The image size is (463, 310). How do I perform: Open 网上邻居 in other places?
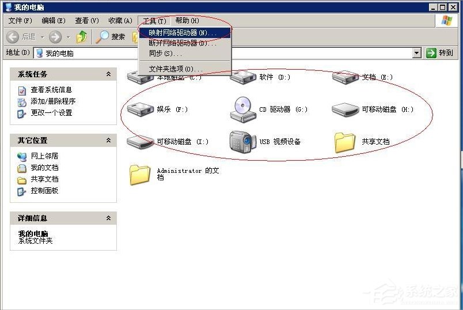(x=44, y=156)
